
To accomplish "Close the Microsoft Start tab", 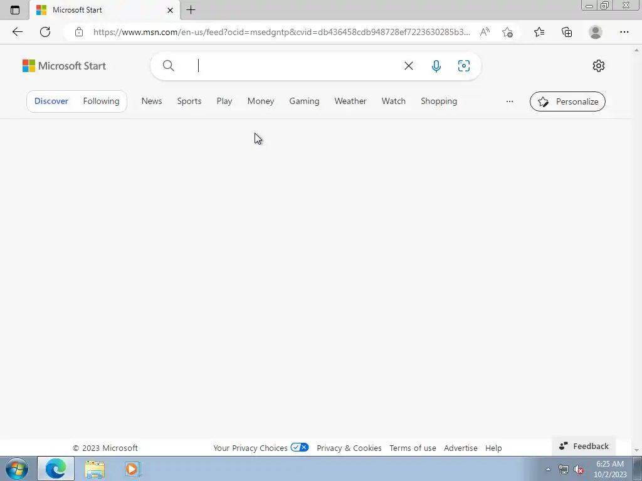I will [170, 10].
